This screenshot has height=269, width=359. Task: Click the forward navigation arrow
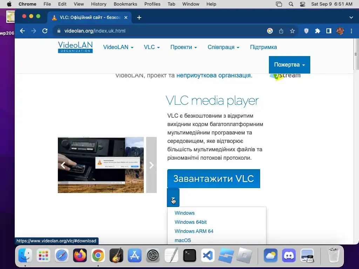34,31
